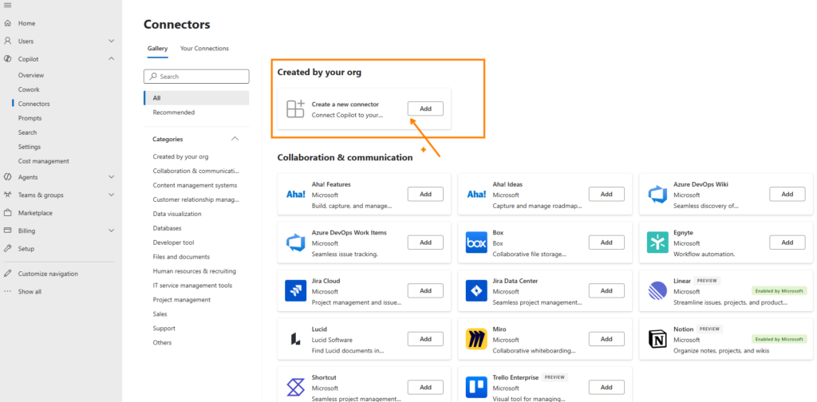Filter by Files and documents category
Viewport: 817px width, 402px height.
(181, 257)
